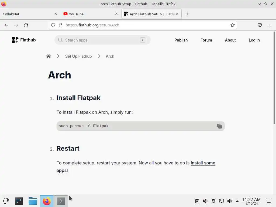Click the show desktop button
This screenshot has height=207, width=276.
[269, 201]
